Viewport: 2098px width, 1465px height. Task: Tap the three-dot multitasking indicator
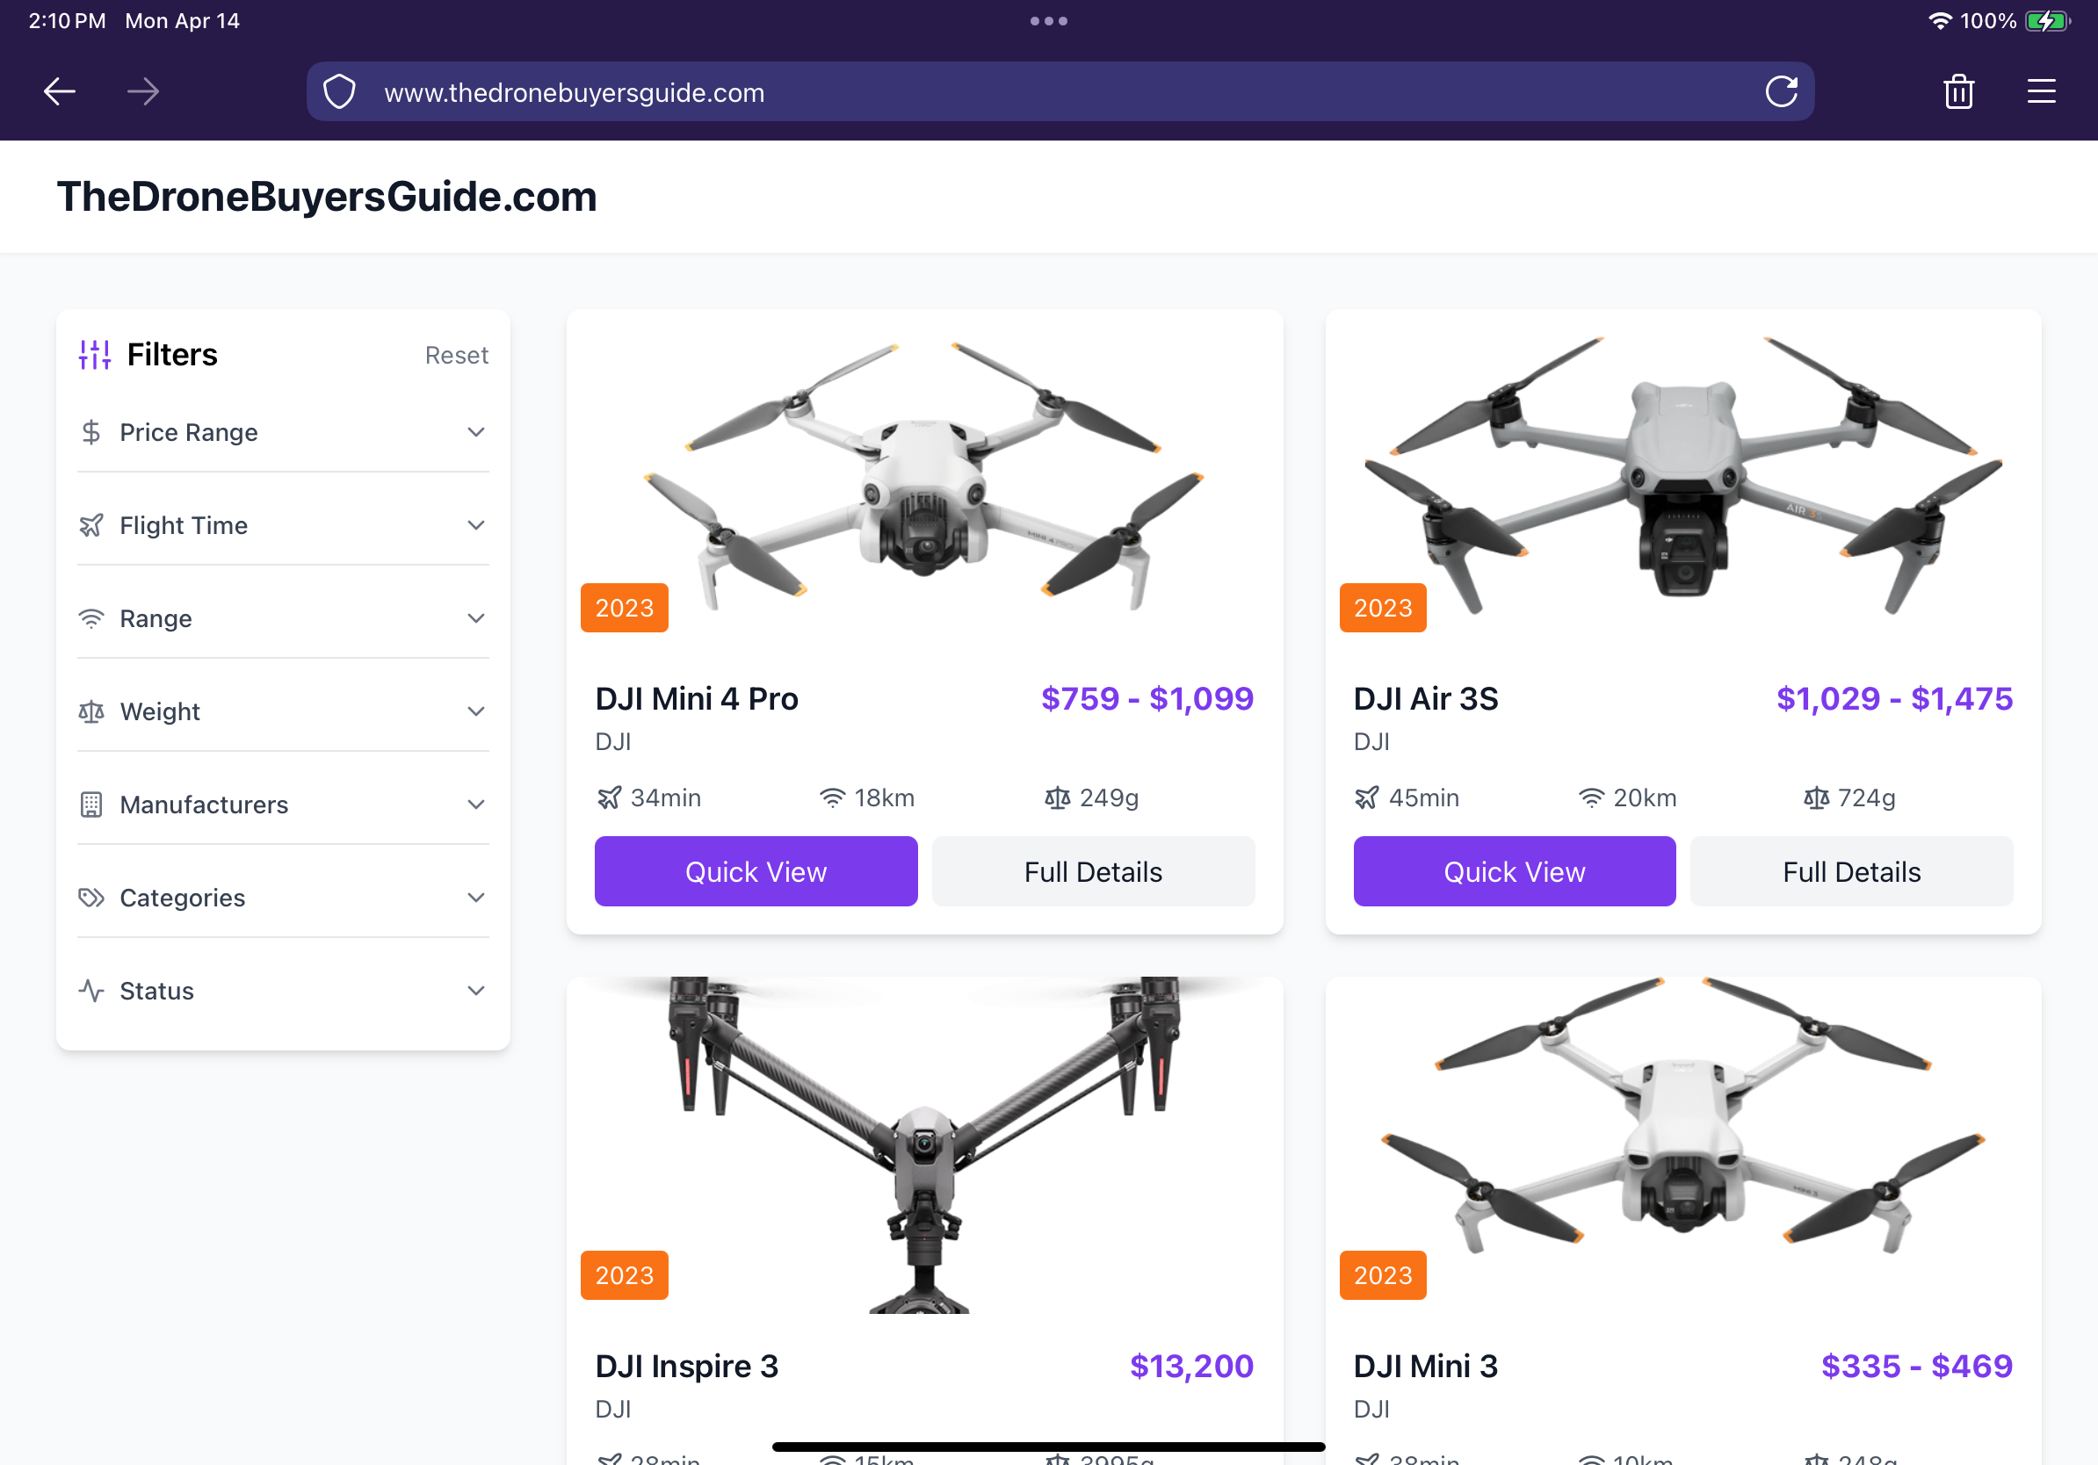pos(1048,21)
